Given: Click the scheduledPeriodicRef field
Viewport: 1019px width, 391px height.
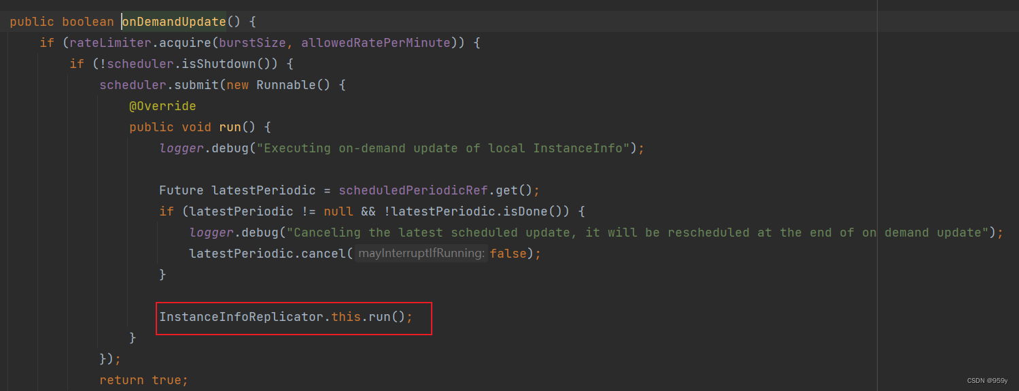Looking at the screenshot, I should point(413,190).
